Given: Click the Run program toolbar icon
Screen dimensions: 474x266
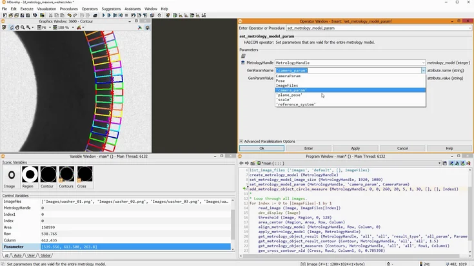Looking at the screenshot, I should point(103,15).
